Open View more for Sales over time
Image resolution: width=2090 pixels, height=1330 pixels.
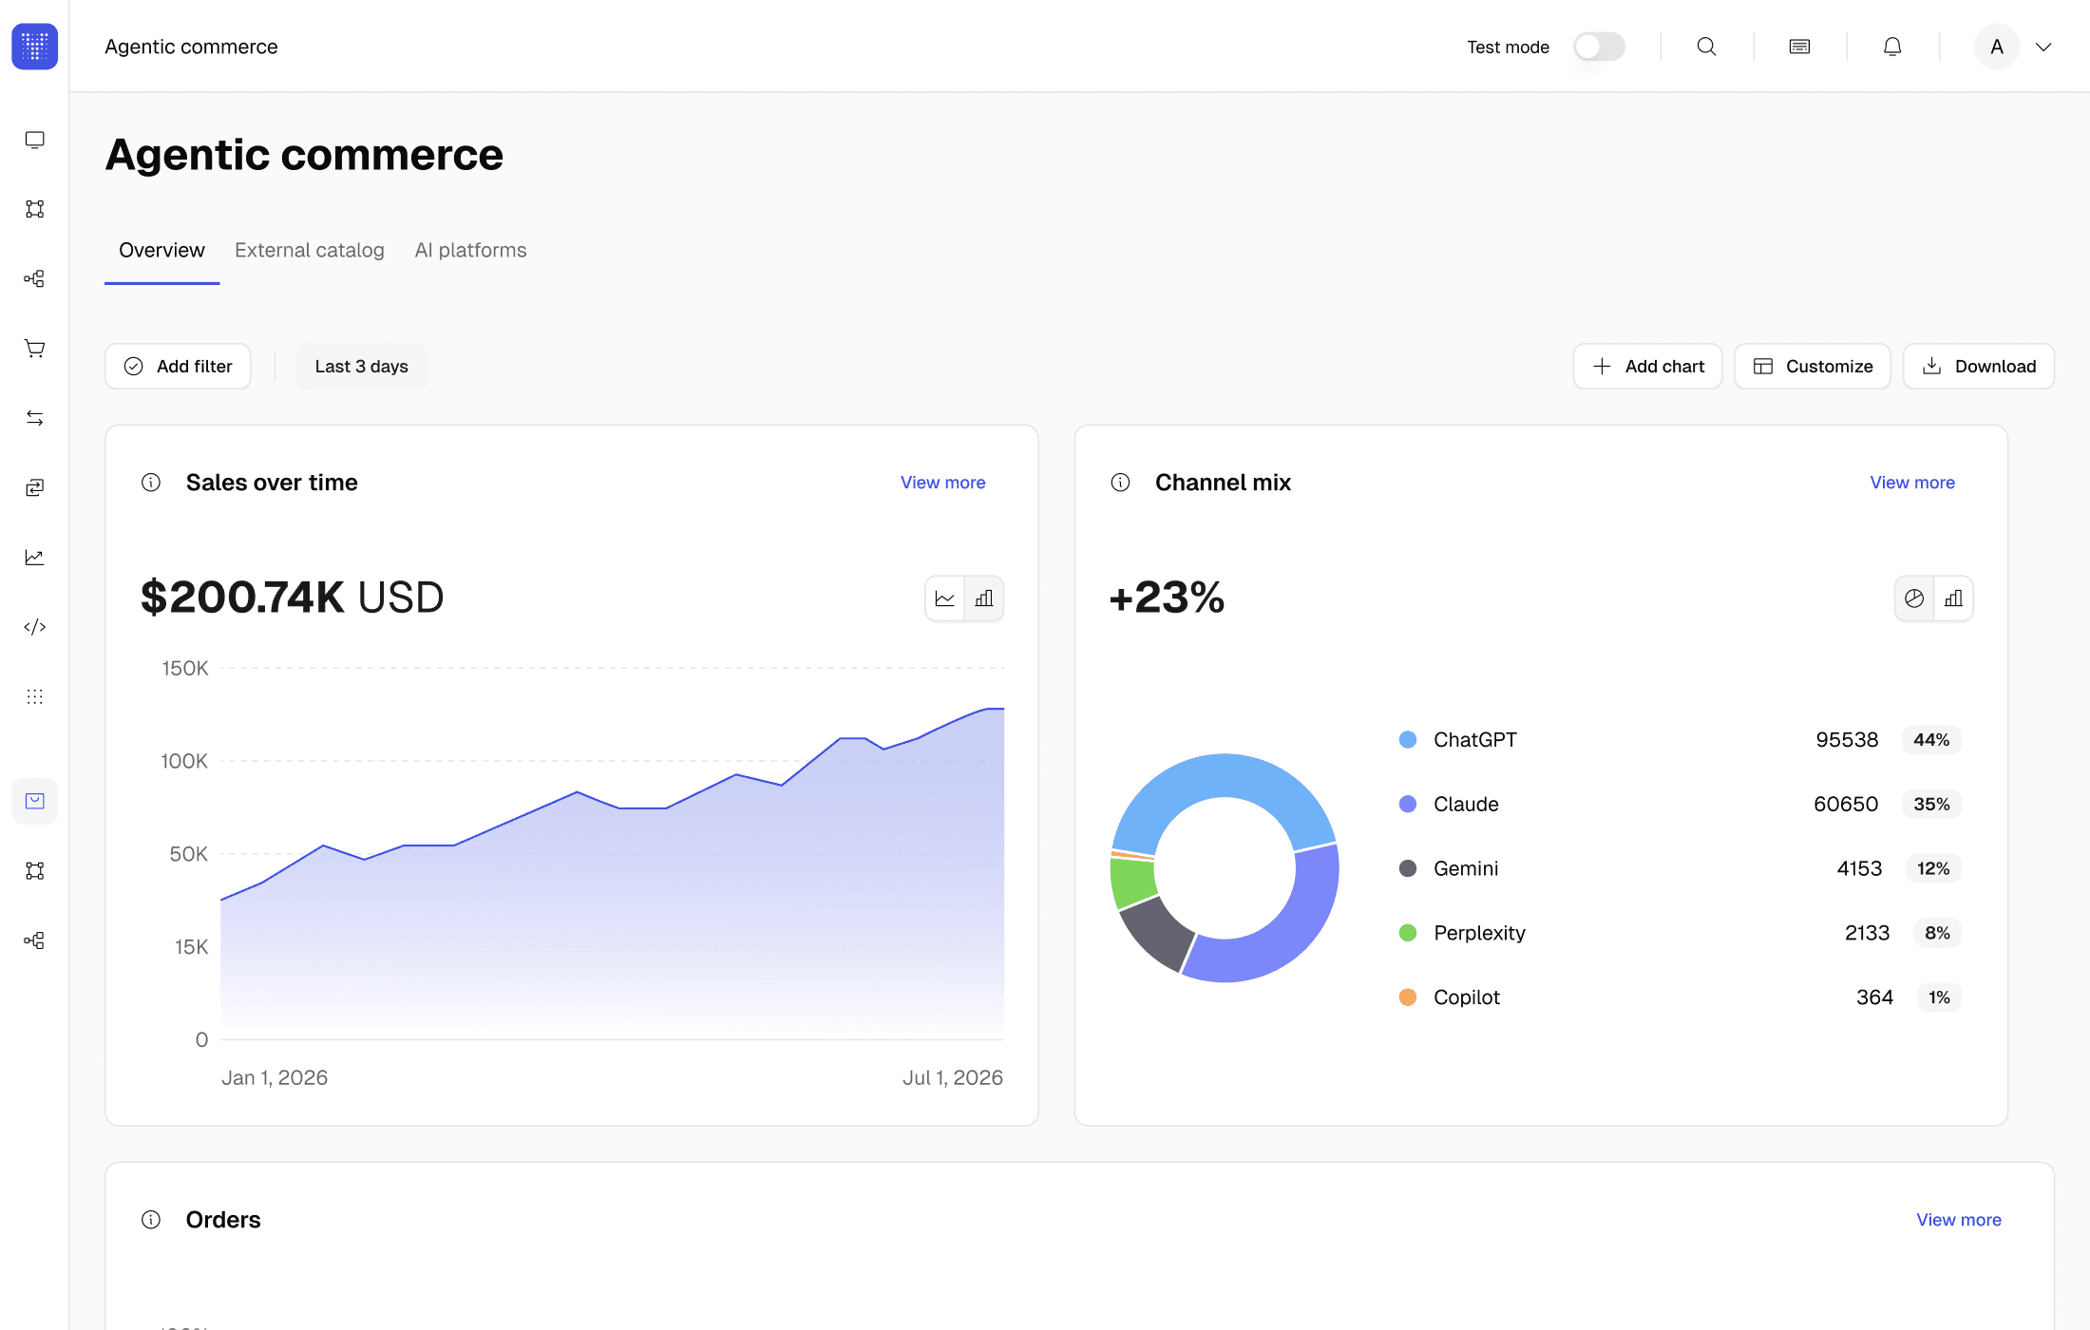(x=943, y=483)
